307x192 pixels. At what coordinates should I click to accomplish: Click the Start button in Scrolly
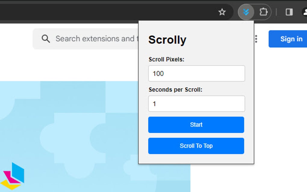tap(196, 125)
